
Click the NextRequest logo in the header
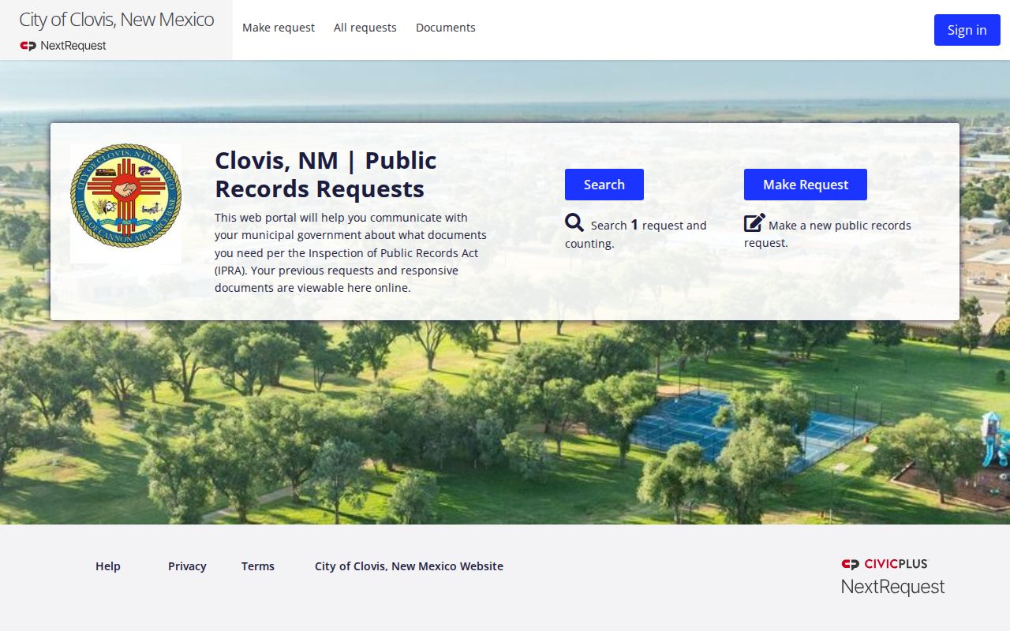click(63, 46)
